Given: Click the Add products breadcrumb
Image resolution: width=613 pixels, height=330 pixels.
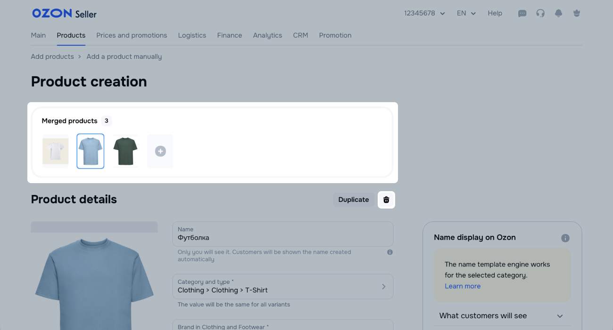Looking at the screenshot, I should point(52,56).
